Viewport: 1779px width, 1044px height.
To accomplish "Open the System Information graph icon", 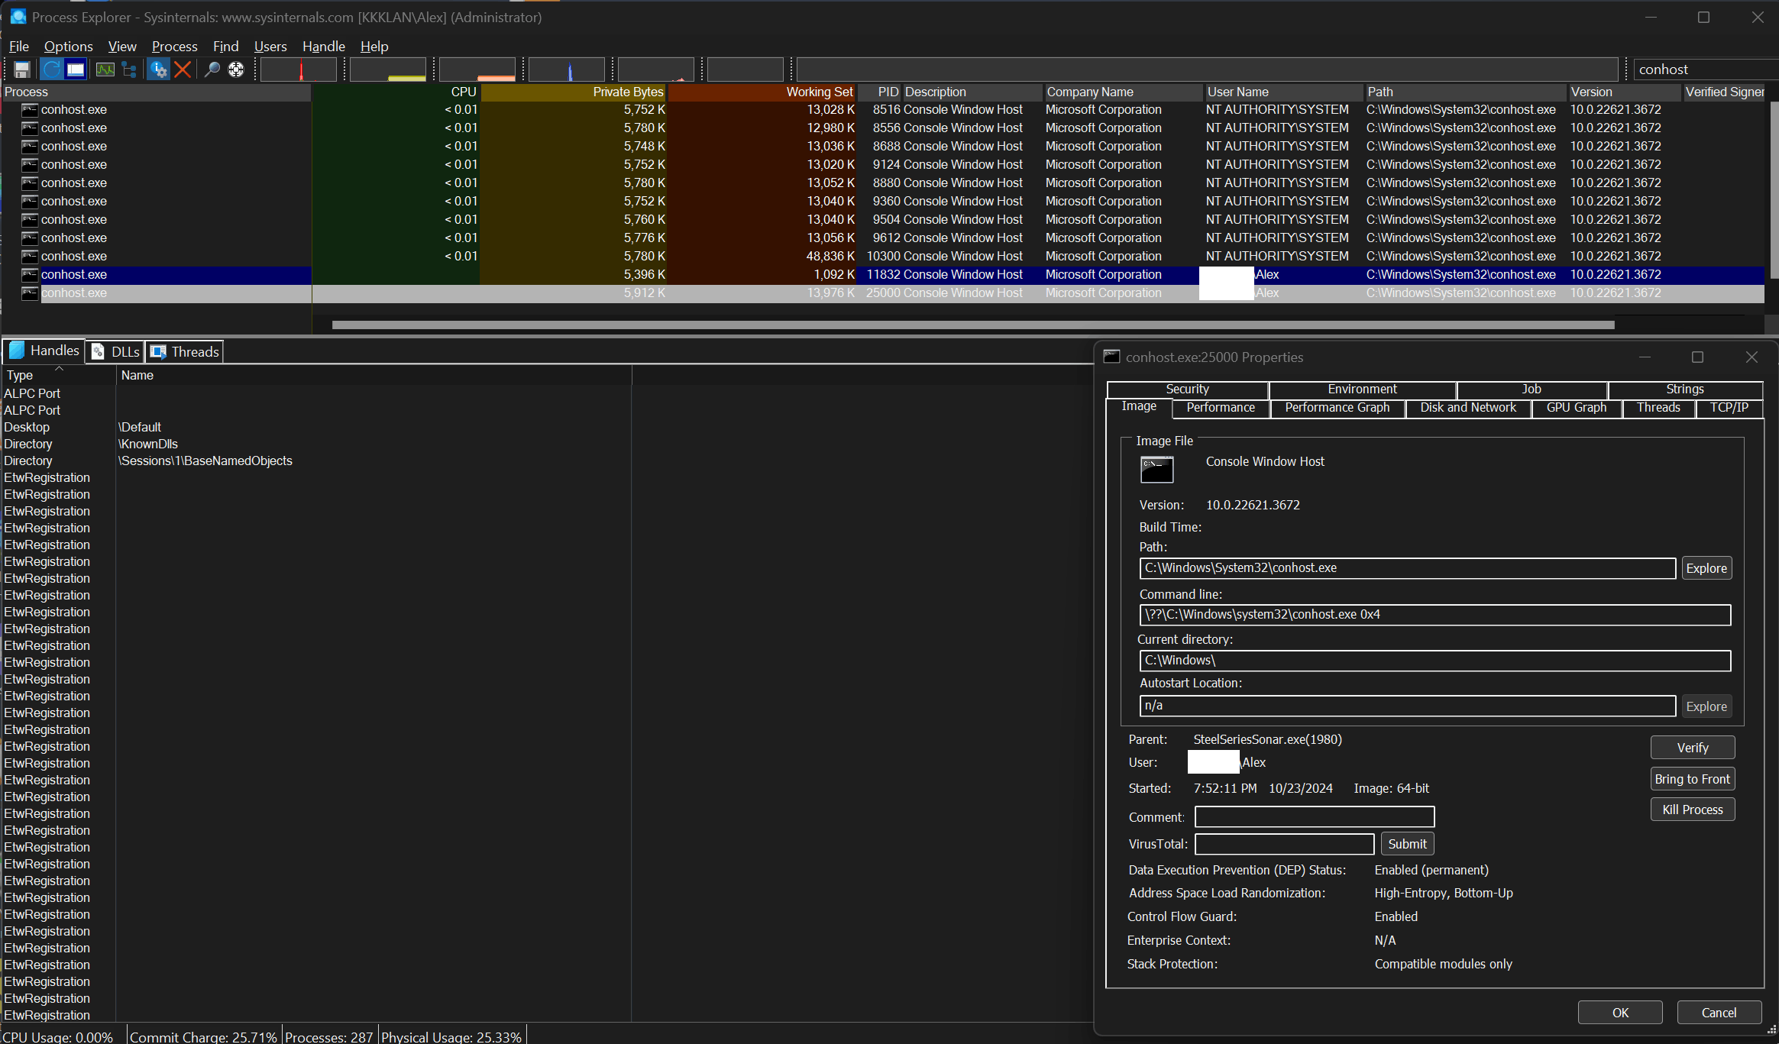I will (x=105, y=69).
